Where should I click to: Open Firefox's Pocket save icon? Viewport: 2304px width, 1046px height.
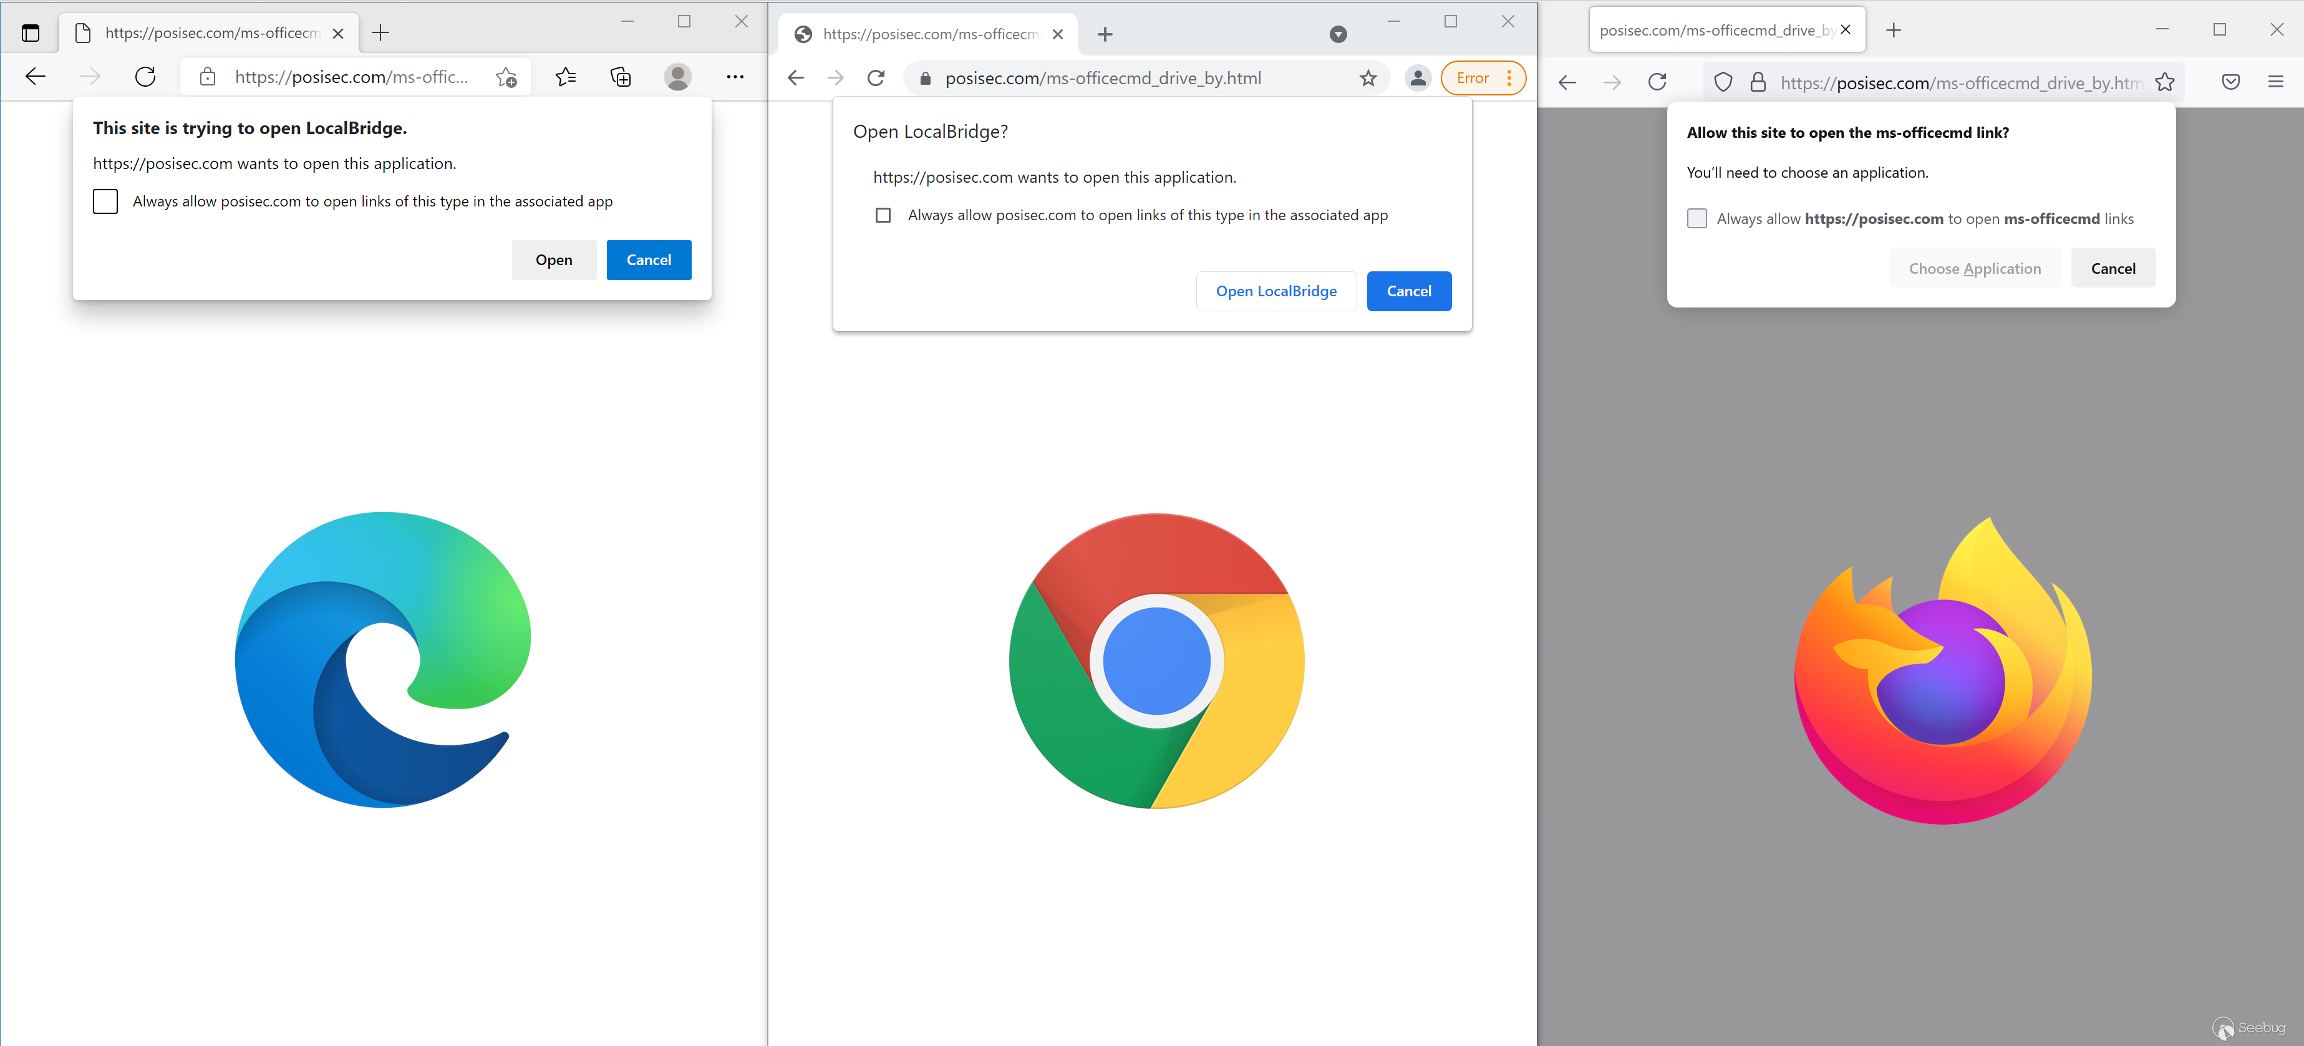tap(2230, 82)
